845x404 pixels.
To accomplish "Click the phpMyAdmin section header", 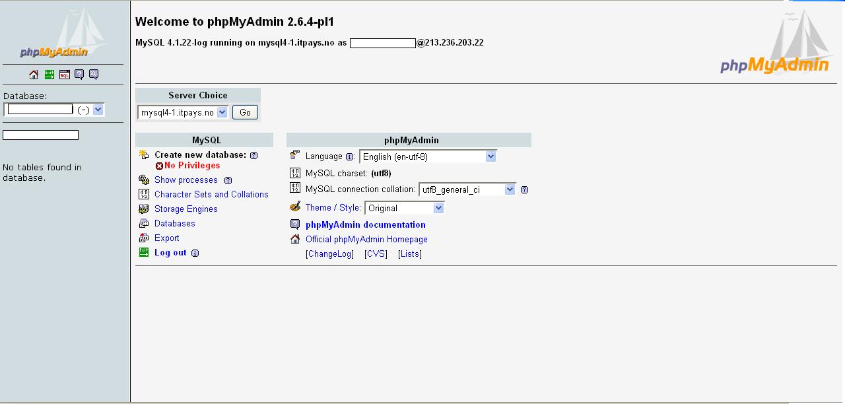I will pyautogui.click(x=409, y=140).
